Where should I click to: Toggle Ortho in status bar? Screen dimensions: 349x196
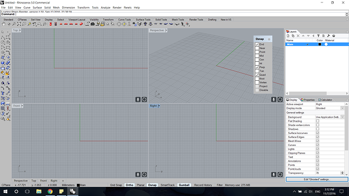pyautogui.click(x=129, y=185)
